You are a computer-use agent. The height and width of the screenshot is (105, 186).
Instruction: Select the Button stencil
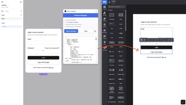pyautogui.click(x=112, y=42)
